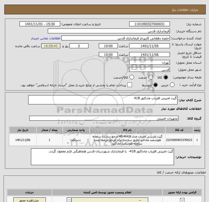209x202 pixels.
Task: Click the نام دستگاه خریدار field
Action: (x=109, y=31)
